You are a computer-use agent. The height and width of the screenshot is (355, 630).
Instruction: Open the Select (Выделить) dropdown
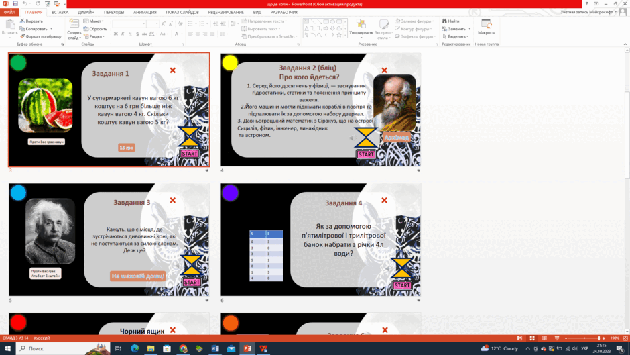[455, 36]
